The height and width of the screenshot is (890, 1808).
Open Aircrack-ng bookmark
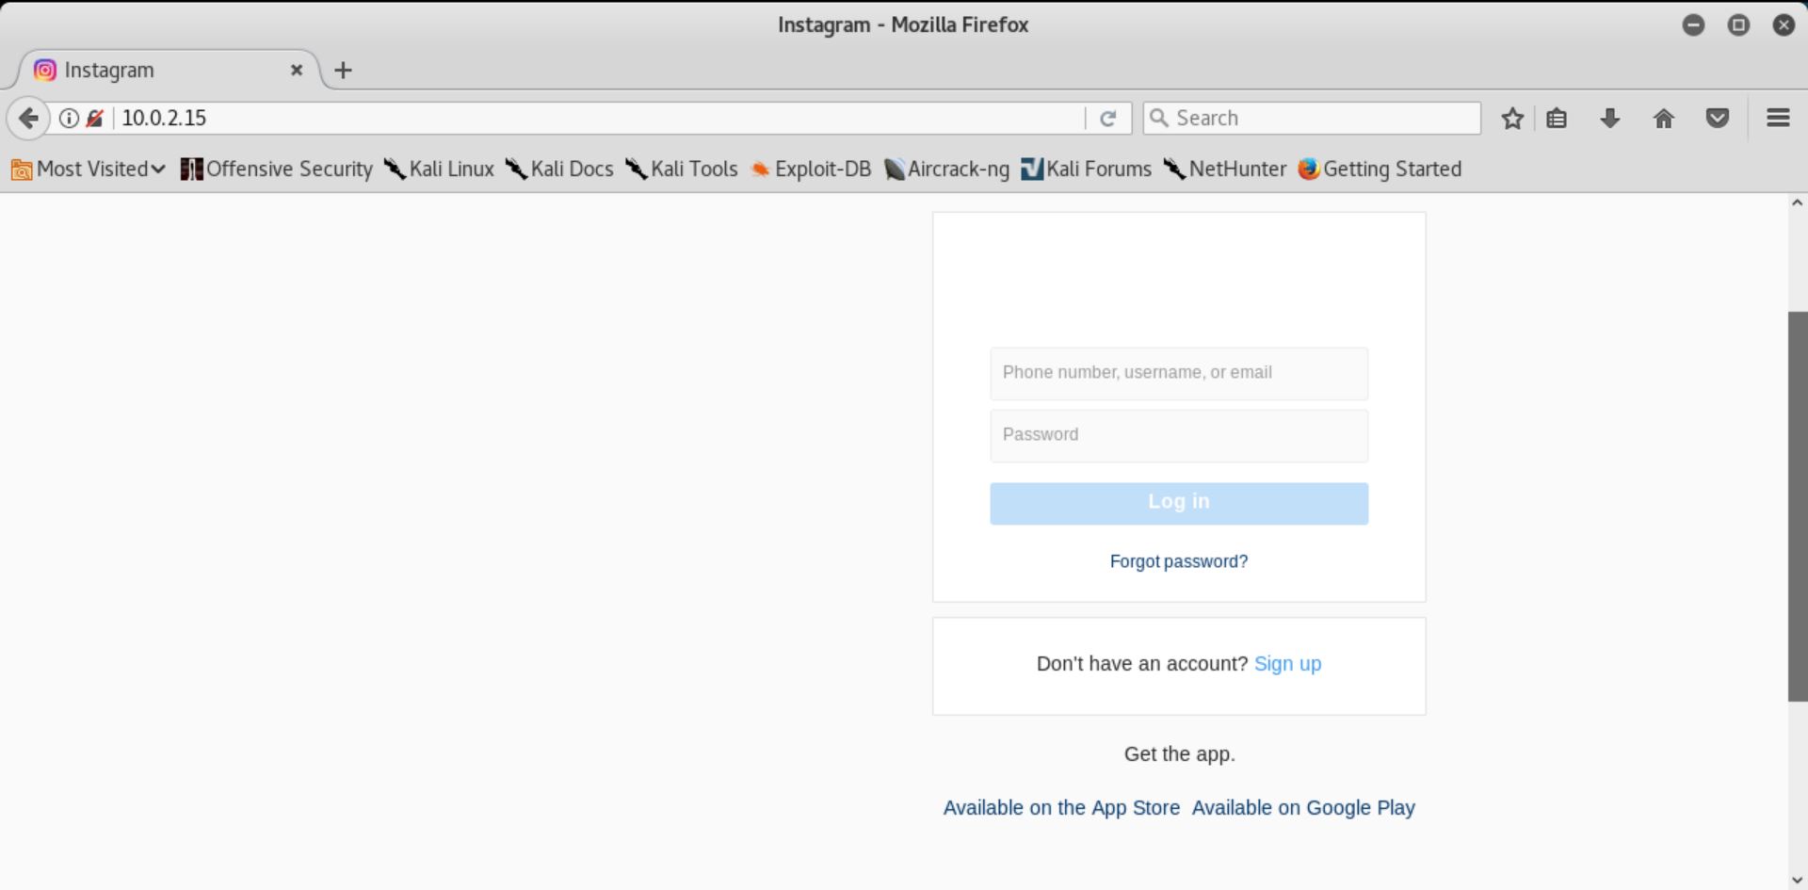947,170
